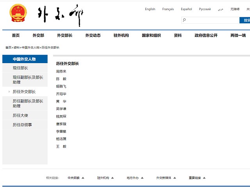Open the 驻外机构 navigation tab
The image size is (250, 187).
coord(121,35)
